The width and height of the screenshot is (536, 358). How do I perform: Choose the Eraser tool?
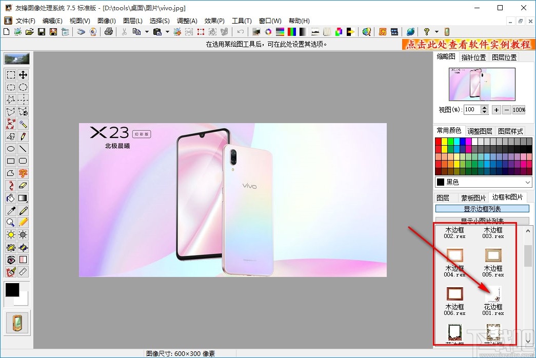coord(23,186)
